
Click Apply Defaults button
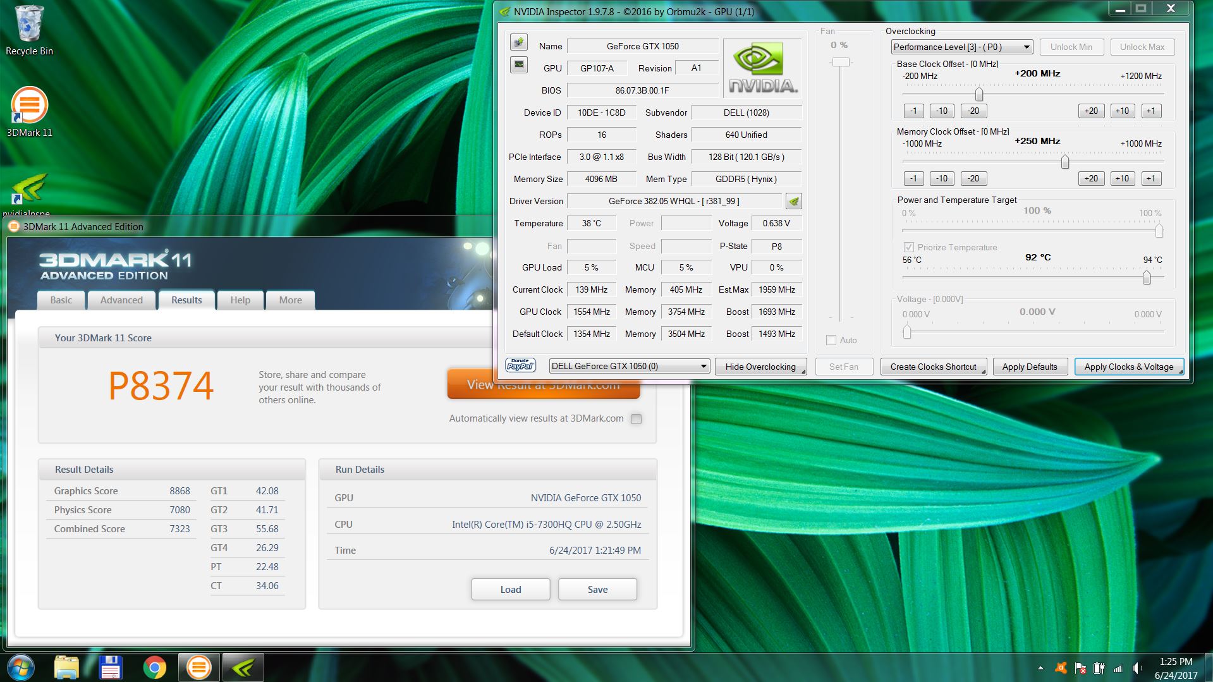coord(1030,367)
